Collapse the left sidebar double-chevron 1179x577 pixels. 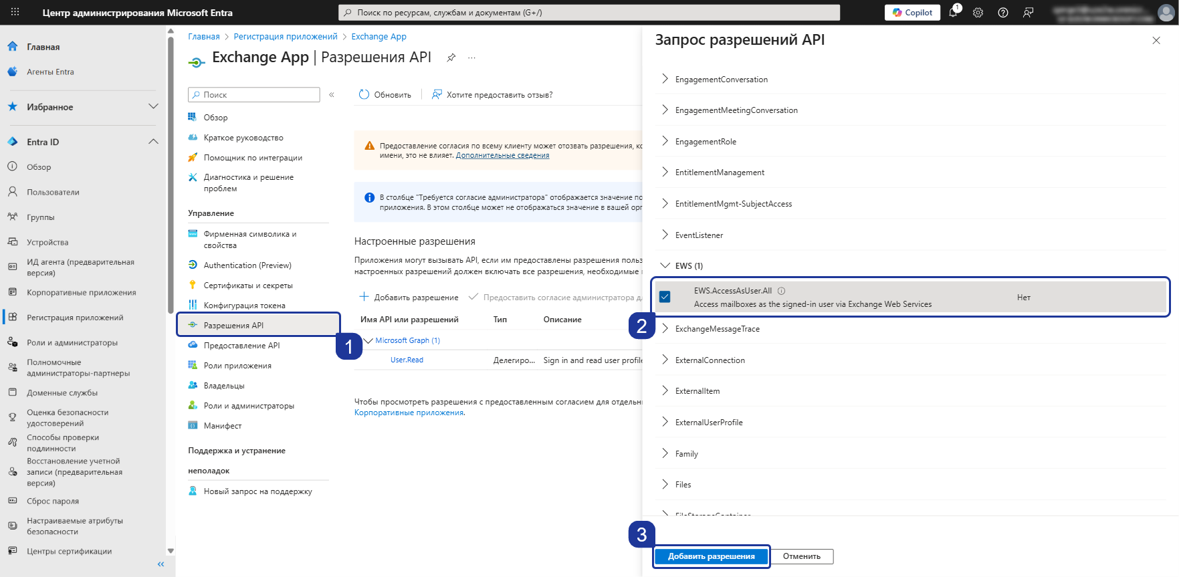click(160, 564)
